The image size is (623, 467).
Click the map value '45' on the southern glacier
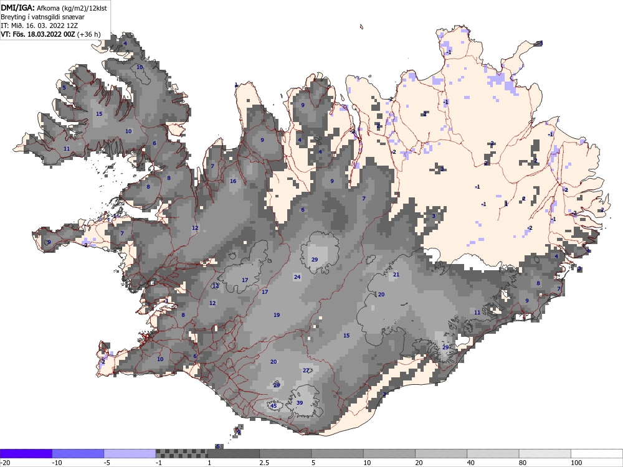(273, 406)
